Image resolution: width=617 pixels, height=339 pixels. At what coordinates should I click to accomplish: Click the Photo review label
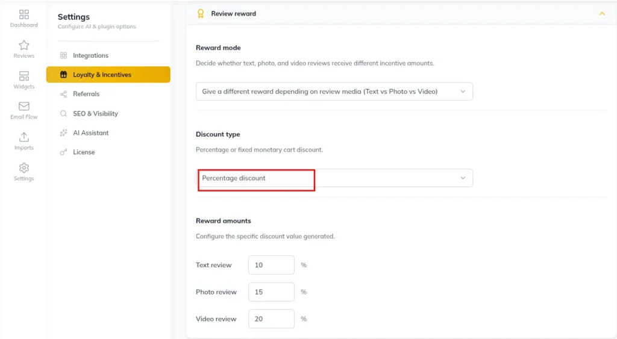pos(216,292)
